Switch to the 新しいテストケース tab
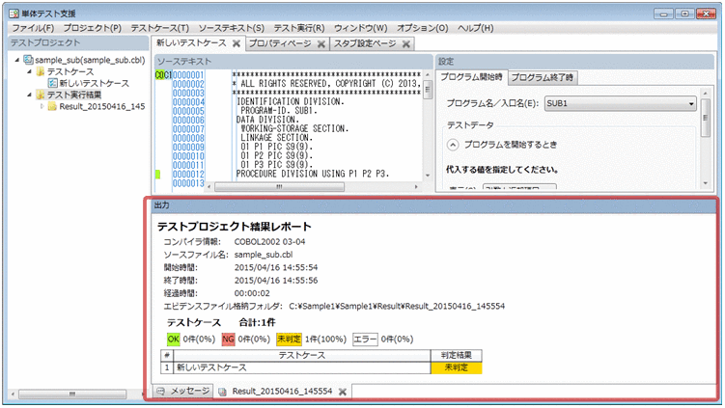The height and width of the screenshot is (408, 725). click(x=191, y=43)
